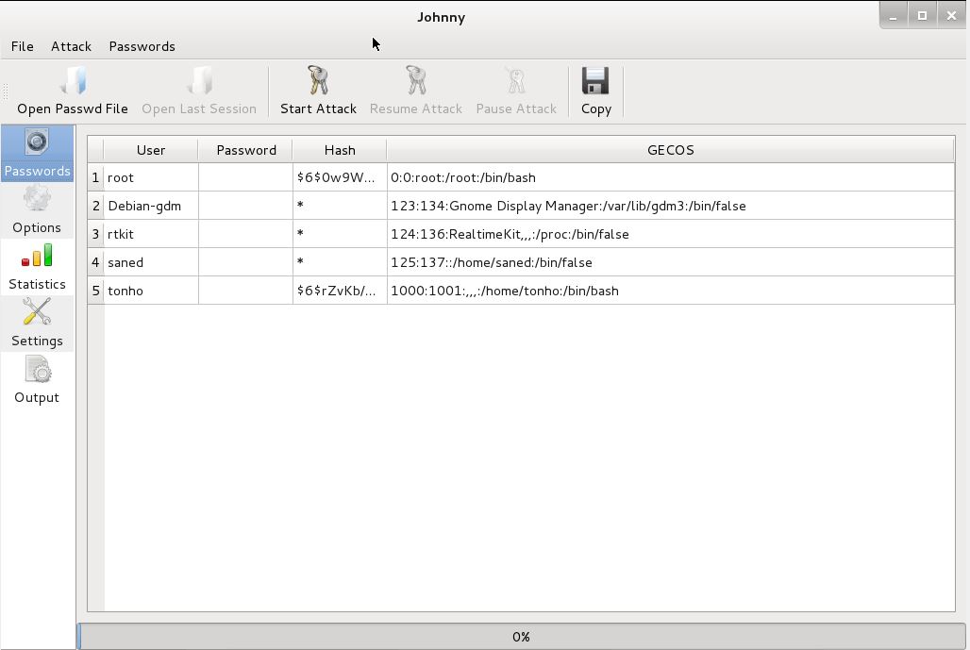This screenshot has width=970, height=650.
Task: Minimize the Johnny window
Action: pos(893,16)
